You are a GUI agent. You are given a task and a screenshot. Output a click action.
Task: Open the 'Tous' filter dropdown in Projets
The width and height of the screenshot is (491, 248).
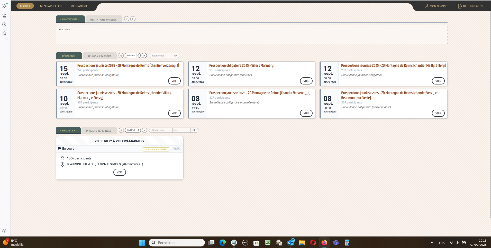click(x=181, y=130)
